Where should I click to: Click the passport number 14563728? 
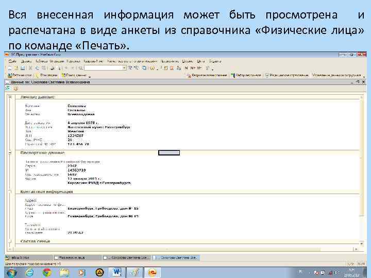point(77,170)
